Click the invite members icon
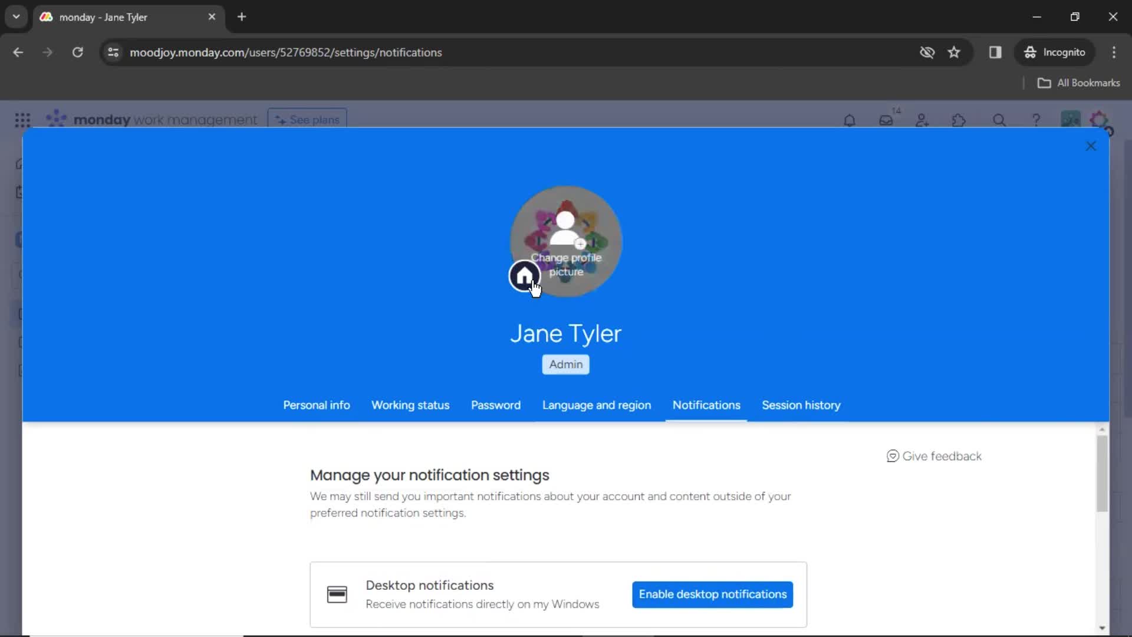The height and width of the screenshot is (637, 1132). tap(923, 120)
